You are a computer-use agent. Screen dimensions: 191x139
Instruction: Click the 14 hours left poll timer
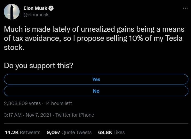tap(58, 103)
